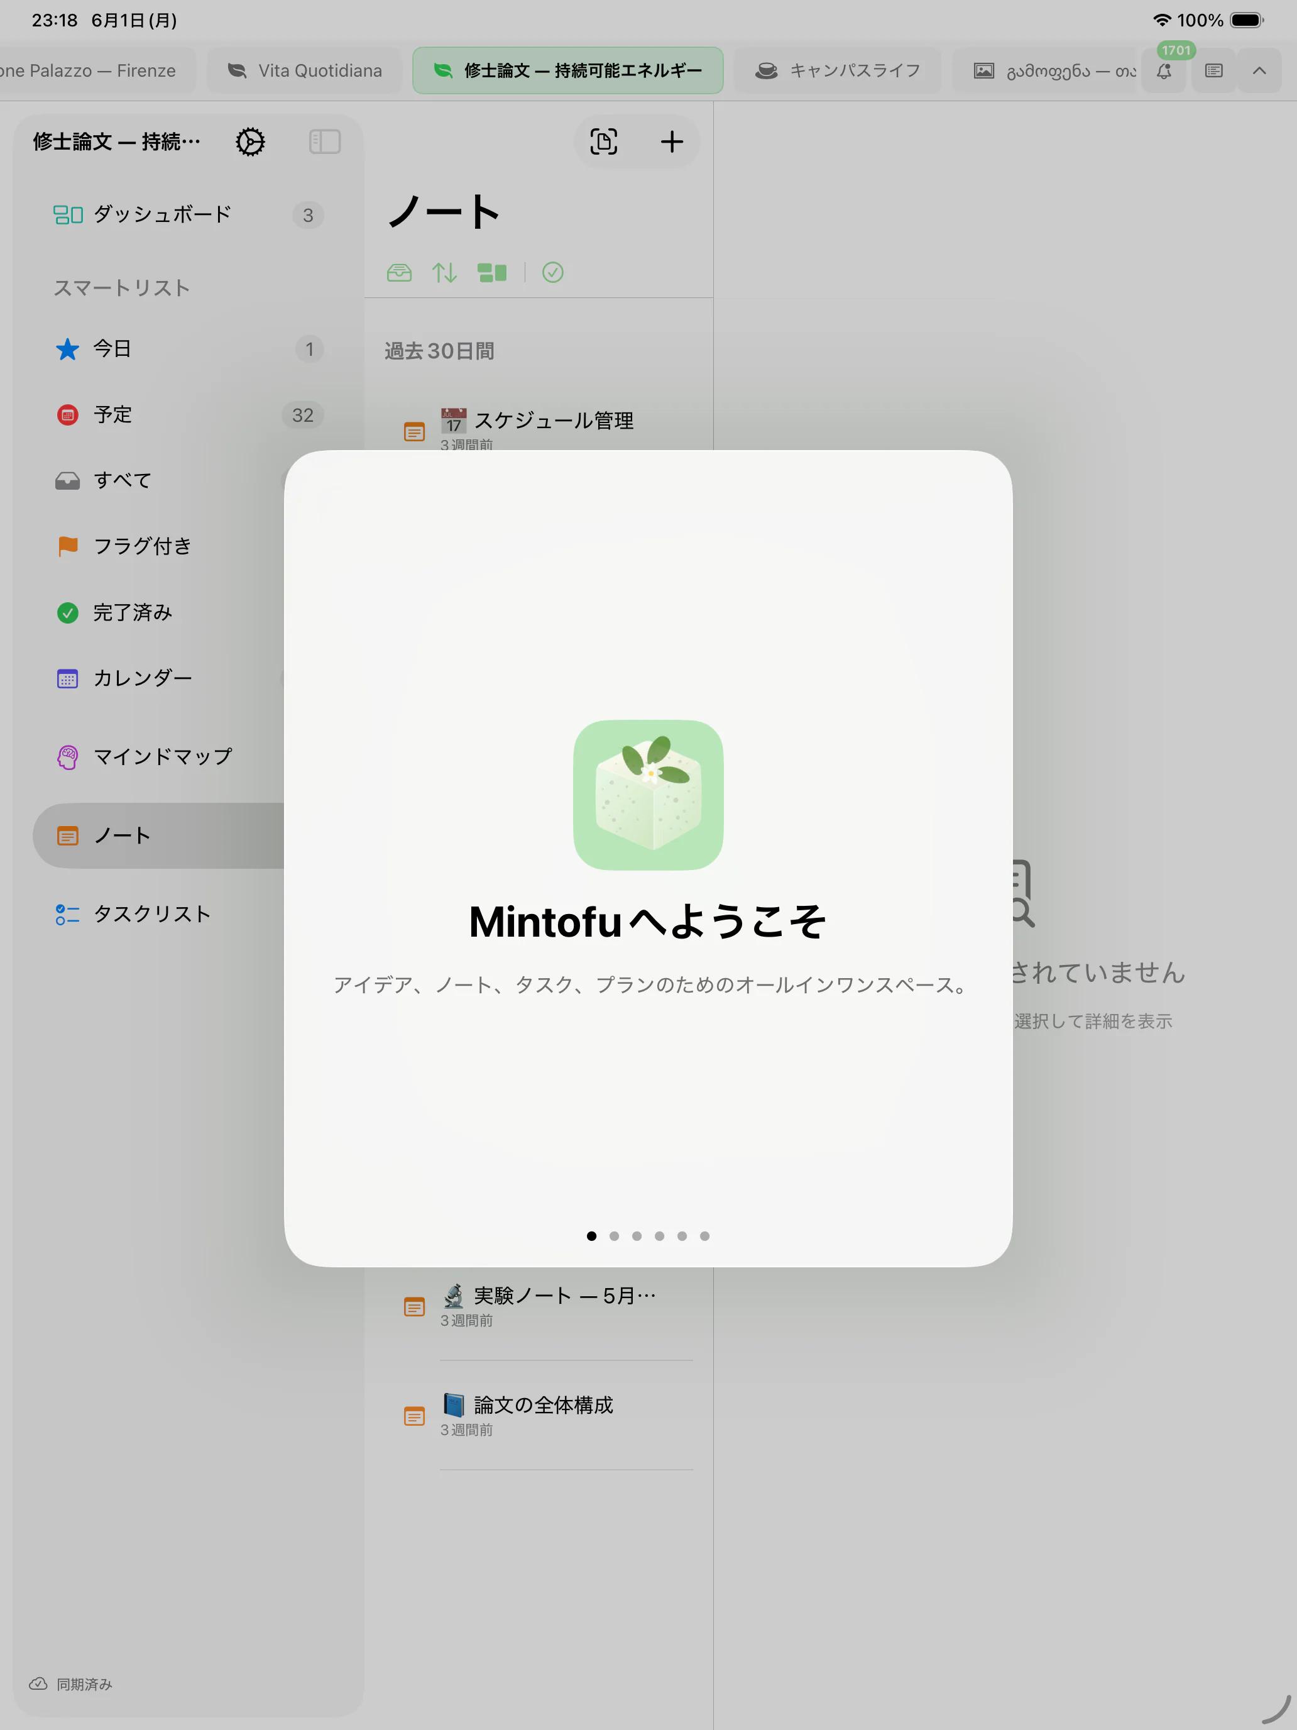Toggle the sidebar panel icon
The height and width of the screenshot is (1730, 1297).
click(x=324, y=141)
